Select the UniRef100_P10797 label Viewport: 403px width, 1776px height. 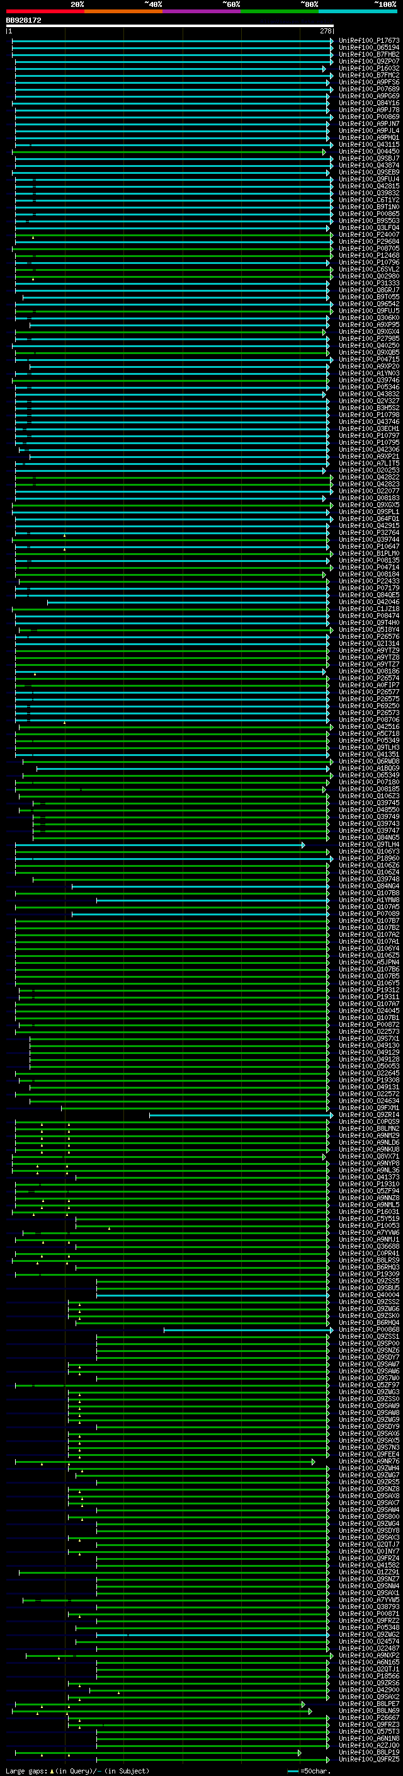pyautogui.click(x=369, y=436)
